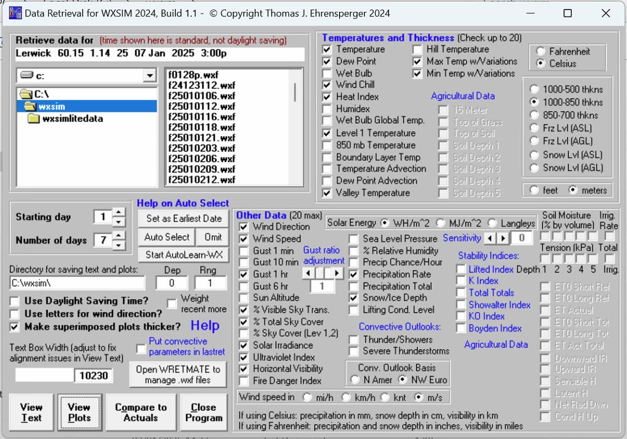Open Help on Auto Select link

coord(183,203)
